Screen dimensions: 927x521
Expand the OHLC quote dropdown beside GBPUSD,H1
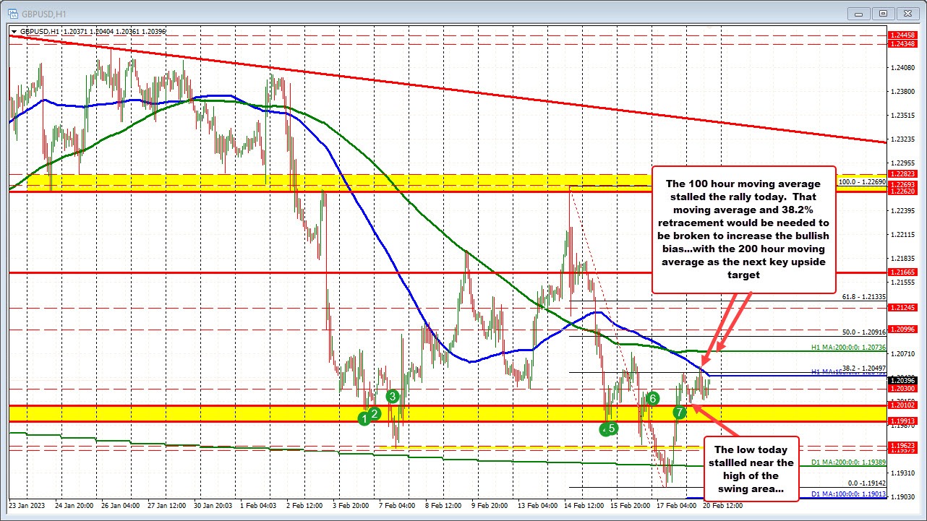point(14,31)
